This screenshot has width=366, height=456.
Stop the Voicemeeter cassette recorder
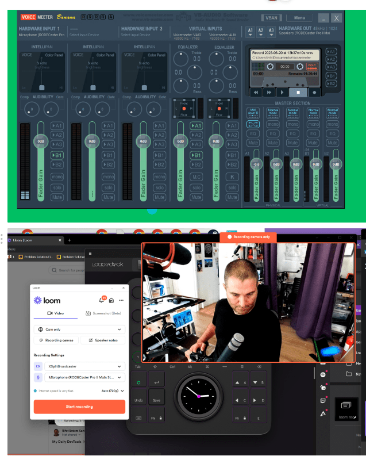(298, 93)
